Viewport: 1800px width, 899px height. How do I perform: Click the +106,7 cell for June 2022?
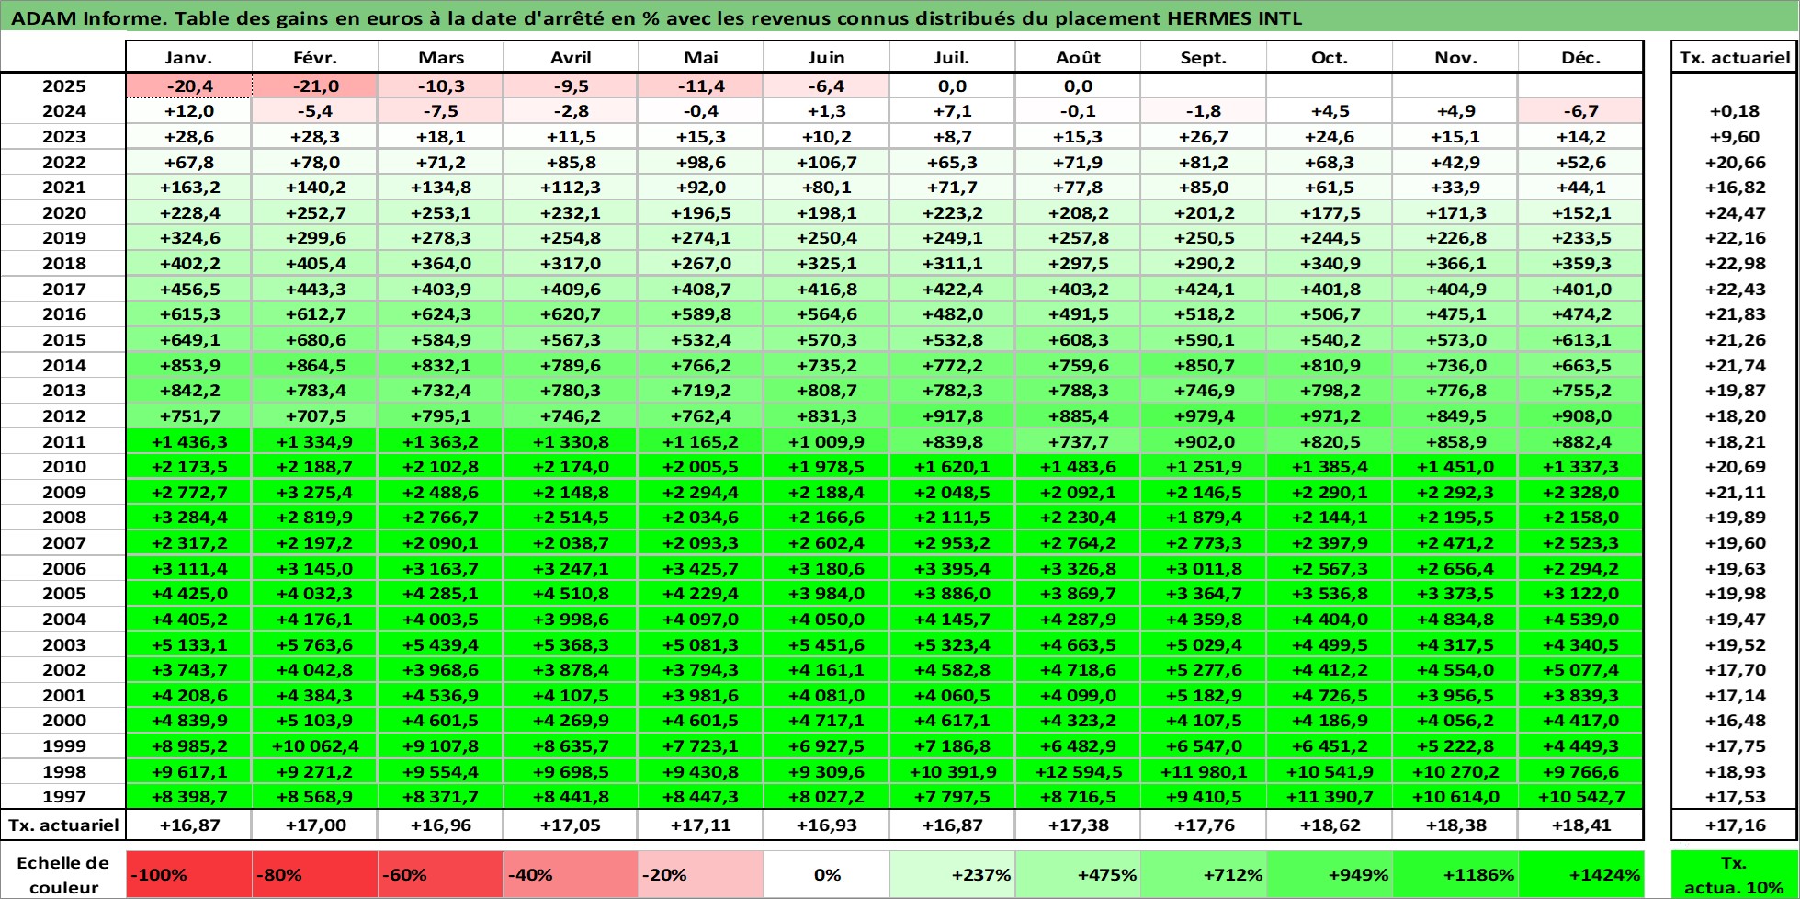click(x=826, y=162)
